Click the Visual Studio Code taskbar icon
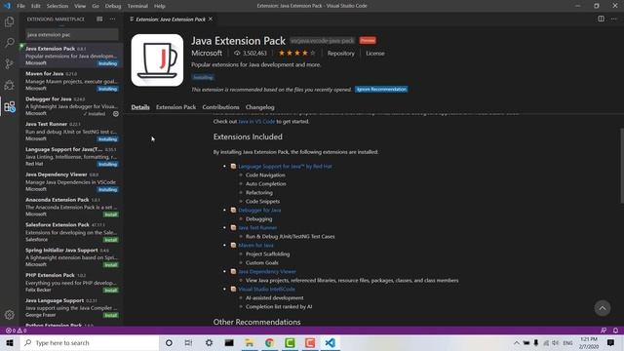The height and width of the screenshot is (351, 624). click(x=330, y=342)
